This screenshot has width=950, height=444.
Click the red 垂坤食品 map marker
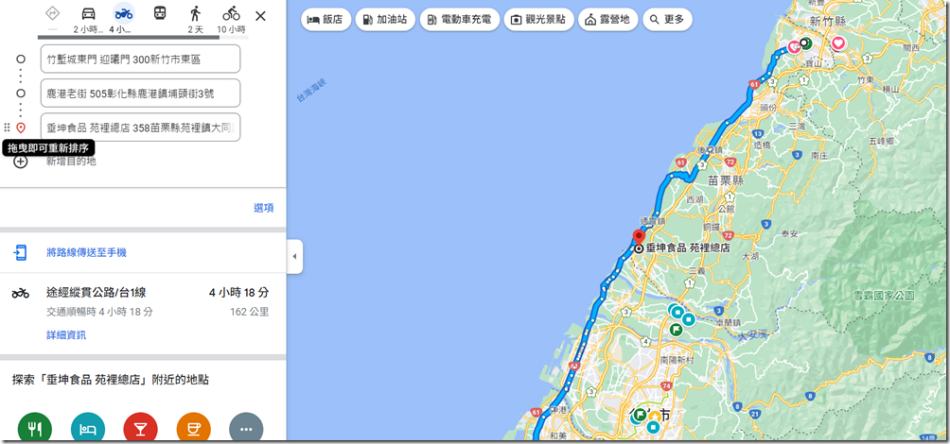click(x=639, y=237)
